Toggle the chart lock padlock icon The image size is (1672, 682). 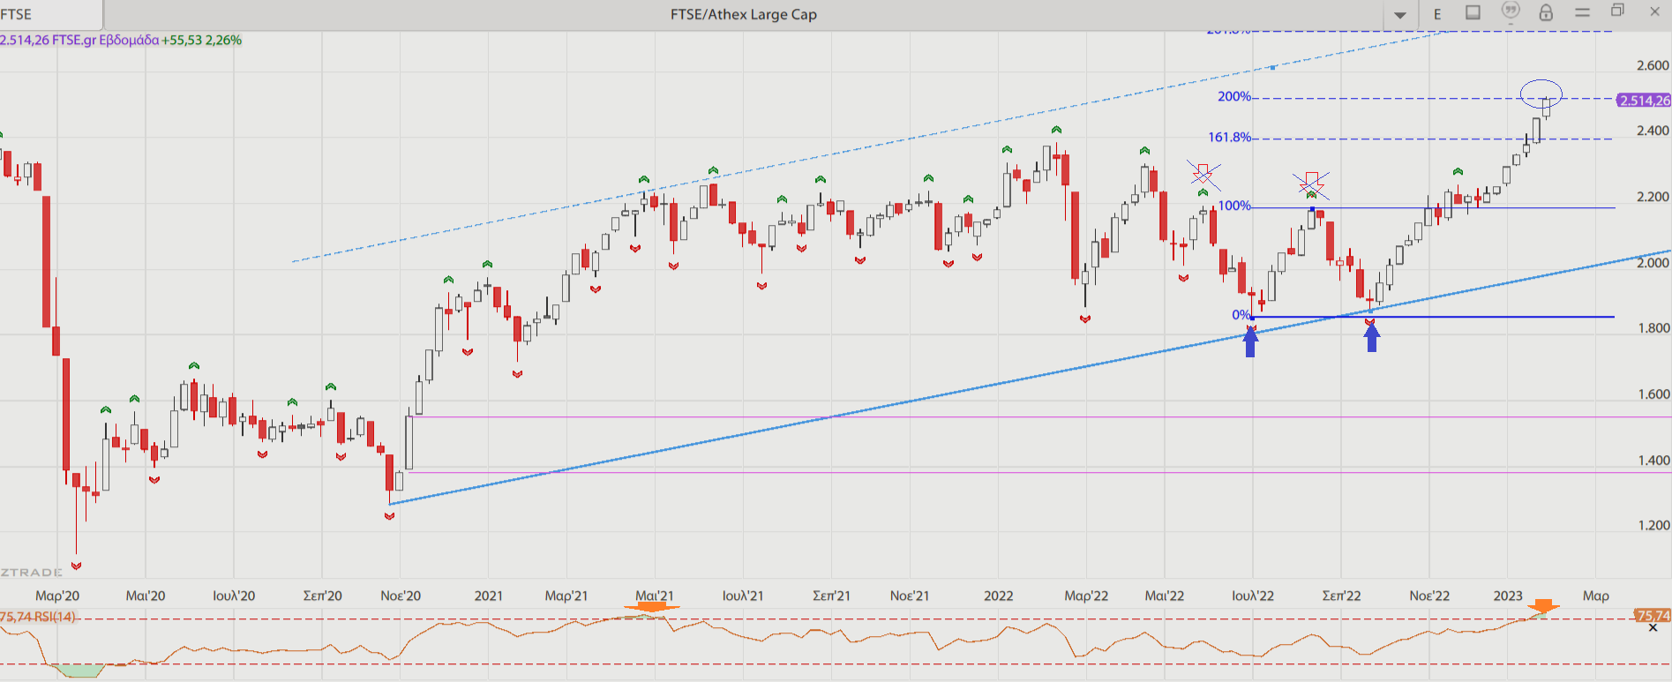pyautogui.click(x=1546, y=12)
